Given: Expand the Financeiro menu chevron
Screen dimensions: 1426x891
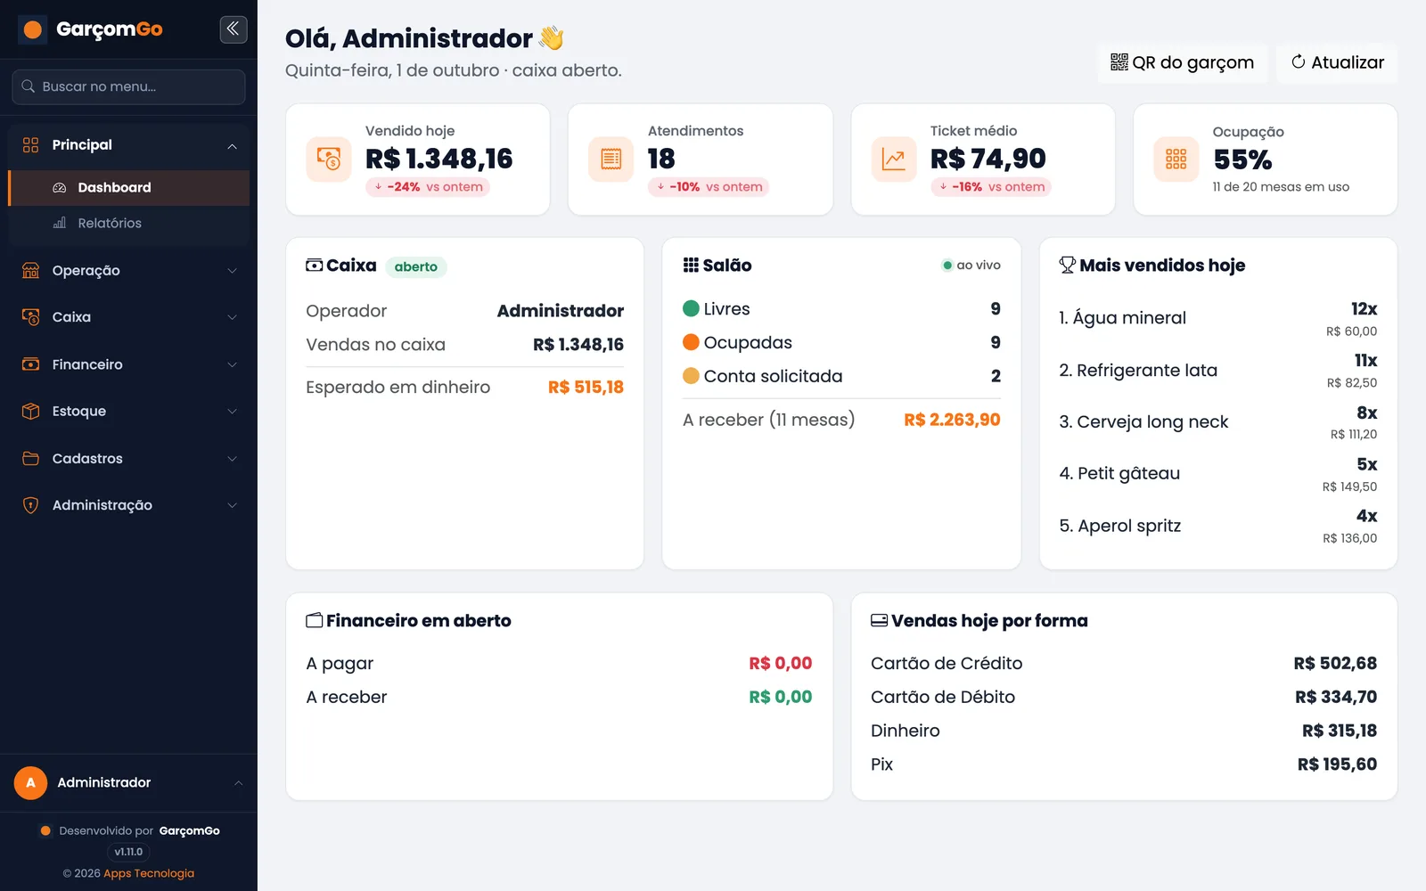Looking at the screenshot, I should point(233,364).
